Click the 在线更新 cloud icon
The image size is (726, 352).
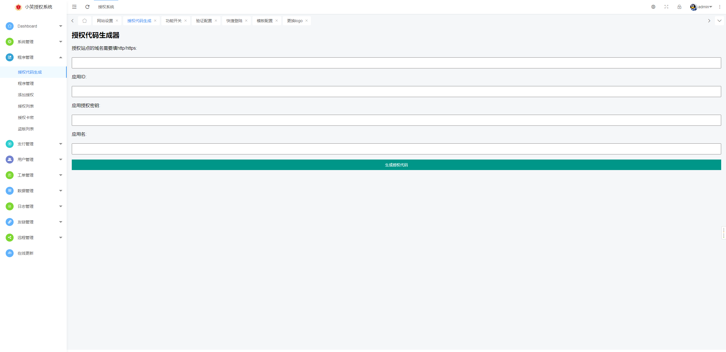click(x=10, y=253)
